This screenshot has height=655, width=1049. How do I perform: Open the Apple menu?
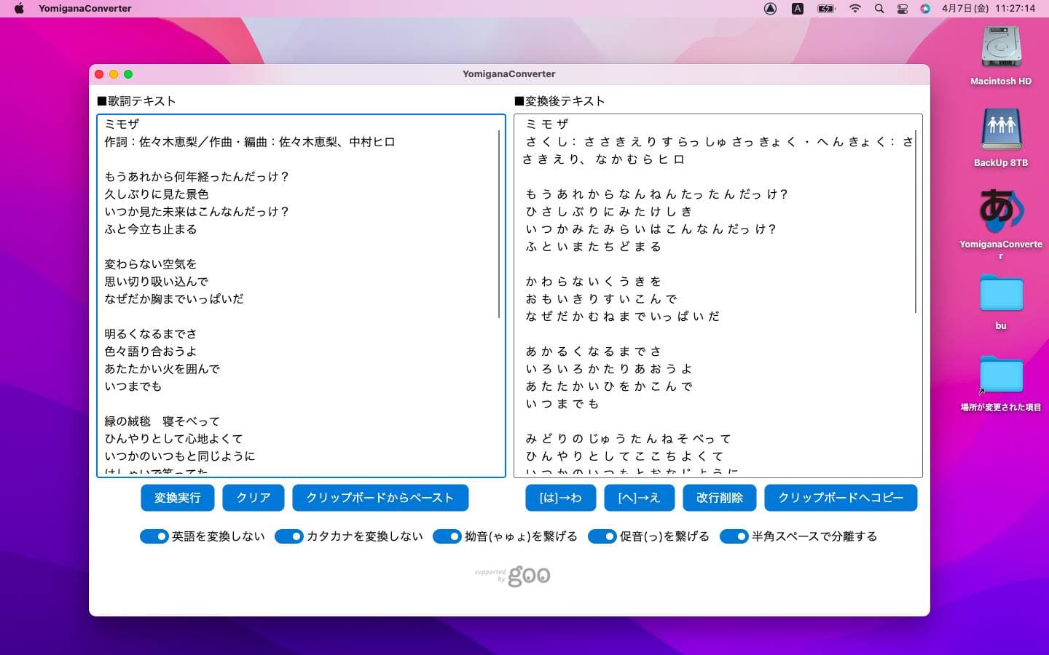coord(18,9)
